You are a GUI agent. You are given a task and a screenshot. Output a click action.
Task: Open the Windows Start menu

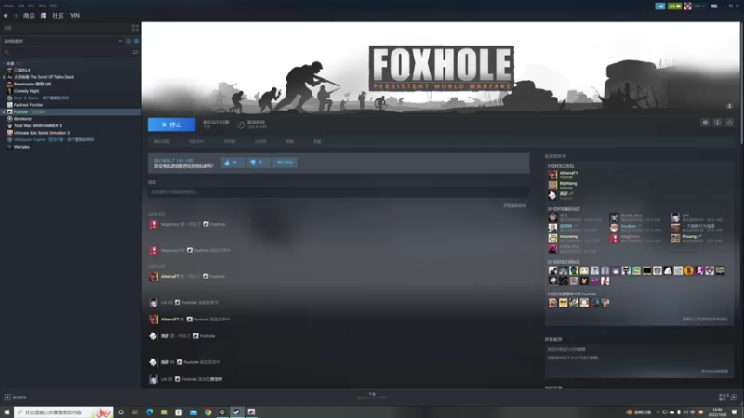click(x=7, y=412)
